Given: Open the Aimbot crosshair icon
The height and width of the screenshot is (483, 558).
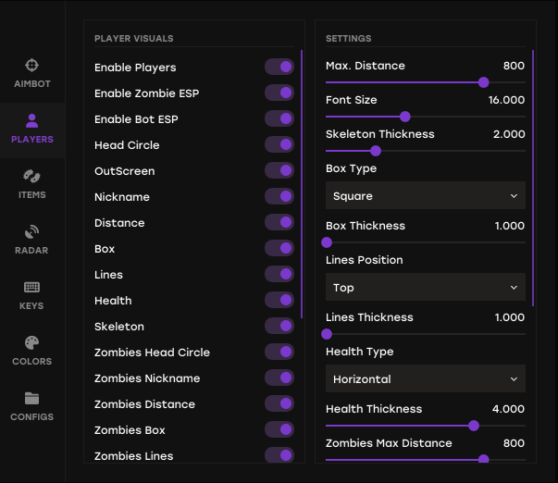Looking at the screenshot, I should coord(32,65).
